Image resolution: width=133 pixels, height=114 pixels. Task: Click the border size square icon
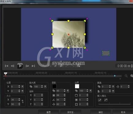point(76,95)
